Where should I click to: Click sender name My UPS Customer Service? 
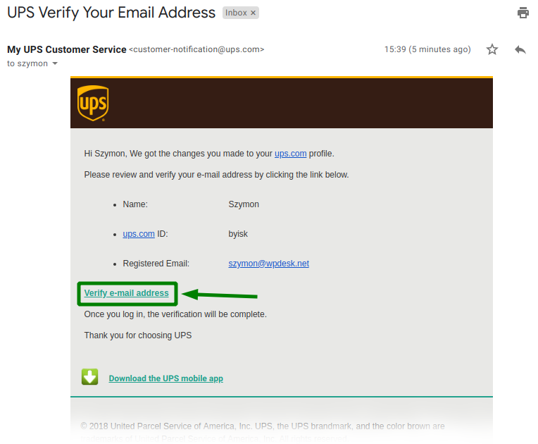click(67, 49)
